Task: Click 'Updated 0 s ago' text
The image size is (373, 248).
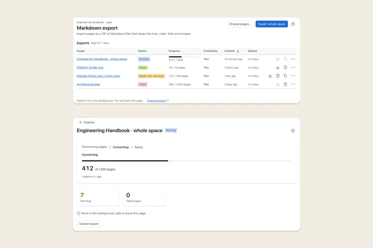Action: click(x=92, y=177)
